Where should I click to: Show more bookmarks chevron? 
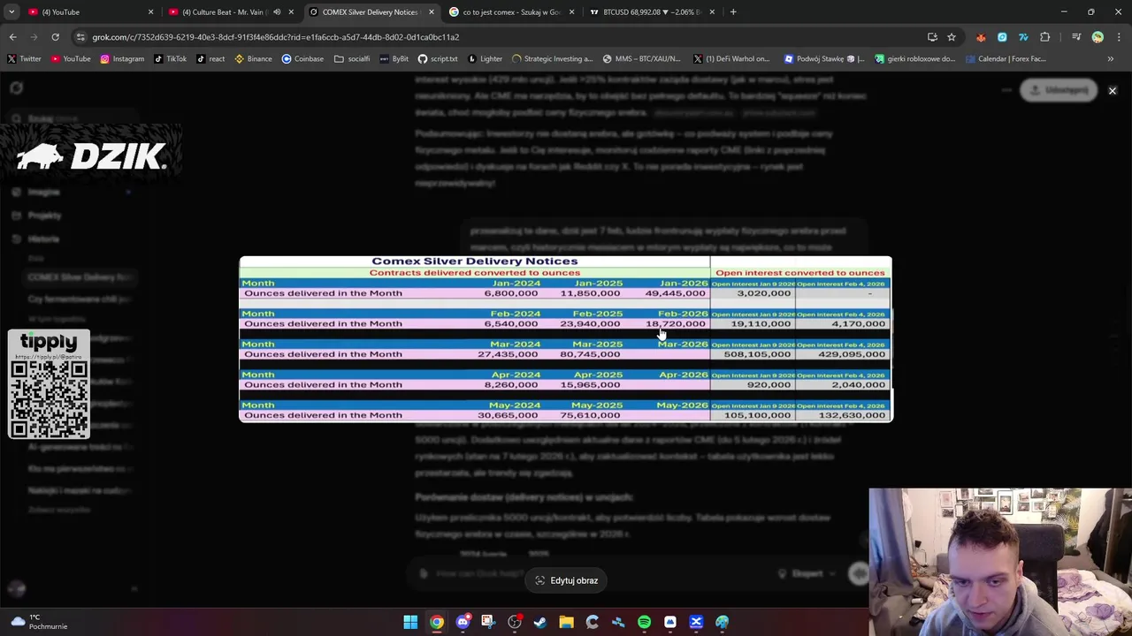point(1111,58)
